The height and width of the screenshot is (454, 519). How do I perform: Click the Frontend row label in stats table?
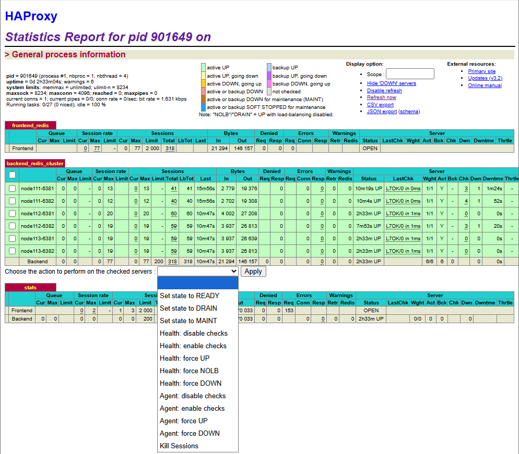click(22, 311)
